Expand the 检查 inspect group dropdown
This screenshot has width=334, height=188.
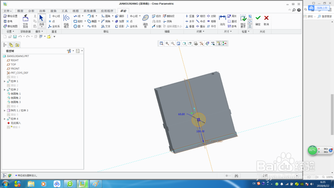[245, 31]
